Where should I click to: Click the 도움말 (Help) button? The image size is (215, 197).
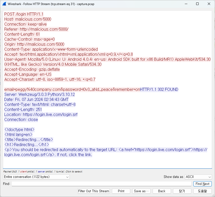click(x=202, y=191)
